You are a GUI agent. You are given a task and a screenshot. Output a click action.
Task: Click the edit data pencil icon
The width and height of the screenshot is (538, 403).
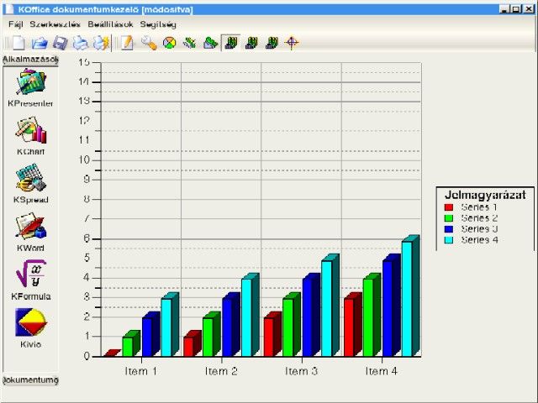point(128,43)
